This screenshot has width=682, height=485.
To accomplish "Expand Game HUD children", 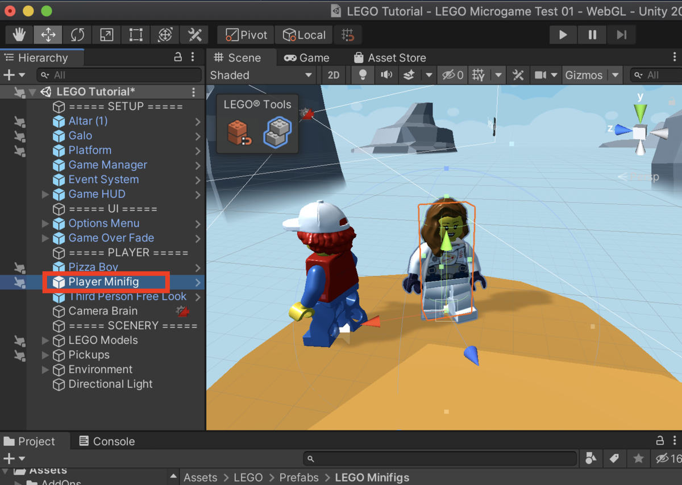I will point(45,194).
